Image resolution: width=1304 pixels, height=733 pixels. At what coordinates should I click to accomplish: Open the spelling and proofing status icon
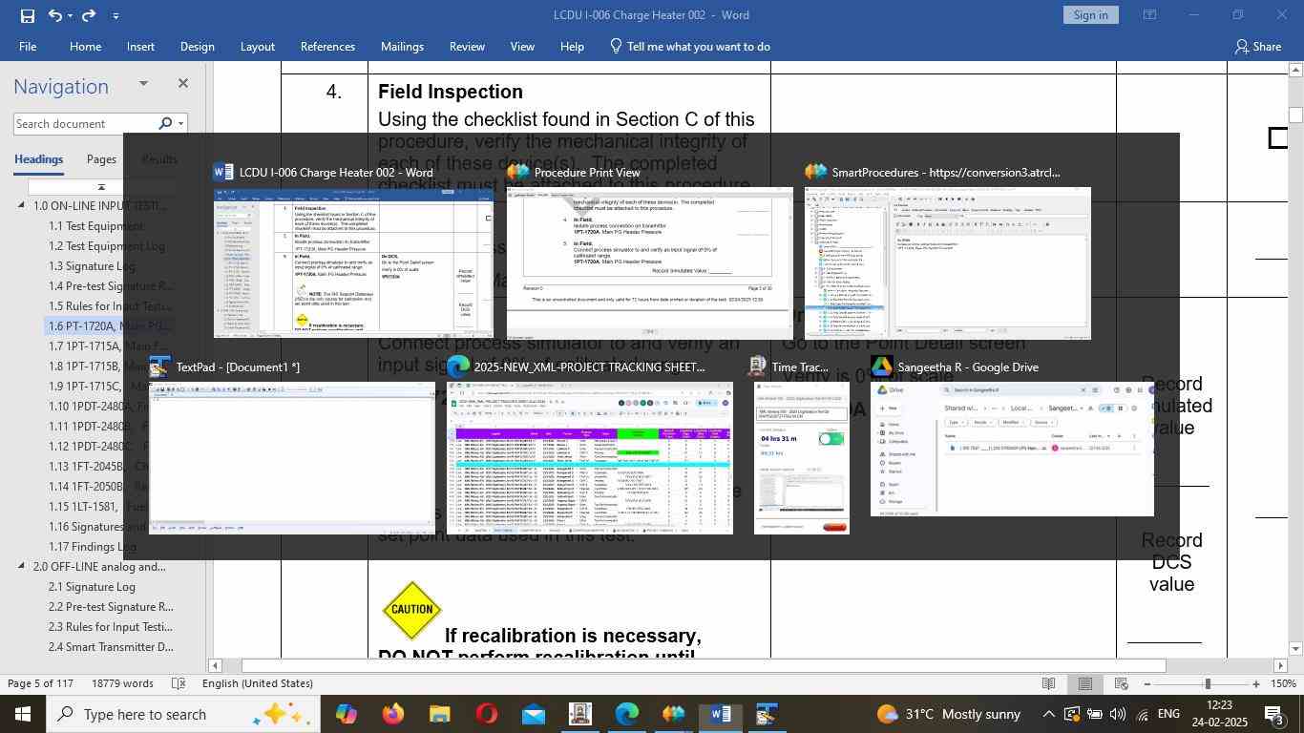[x=179, y=683]
